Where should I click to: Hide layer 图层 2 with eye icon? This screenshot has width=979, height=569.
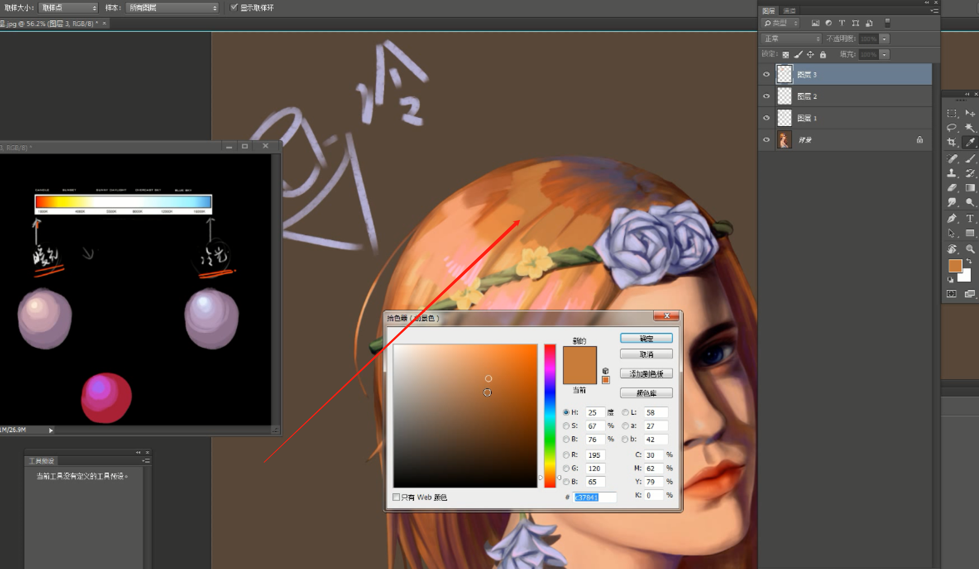coord(766,96)
